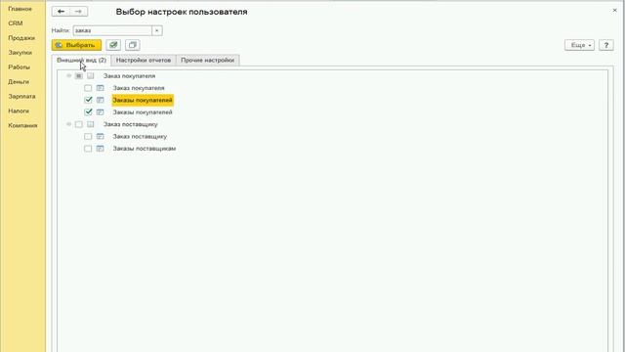Collapse the Заказ покупателя tree group
625x352 pixels.
point(69,76)
